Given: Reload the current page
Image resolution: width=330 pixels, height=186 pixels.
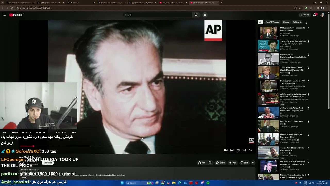Looking at the screenshot, I should (x=12, y=8).
